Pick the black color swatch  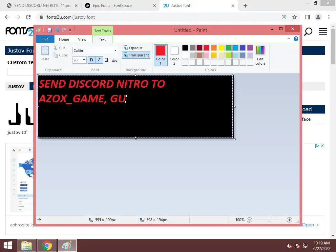pyautogui.click(x=185, y=48)
